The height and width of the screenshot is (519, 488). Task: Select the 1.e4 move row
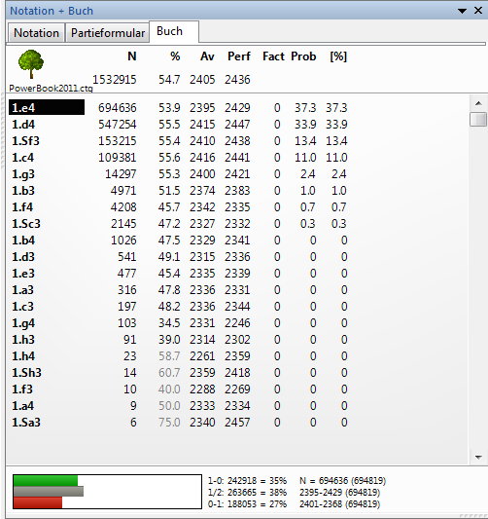(179, 107)
